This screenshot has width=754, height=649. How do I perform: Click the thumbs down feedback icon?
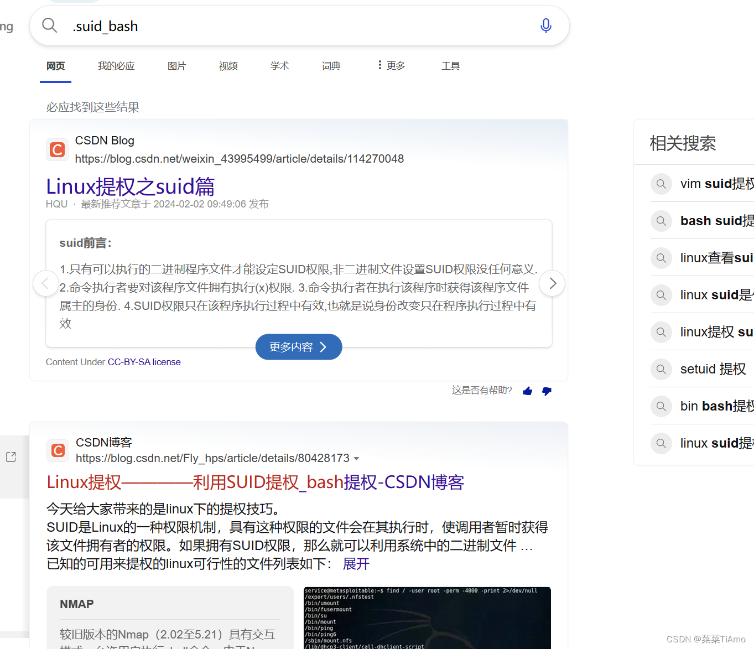[547, 391]
